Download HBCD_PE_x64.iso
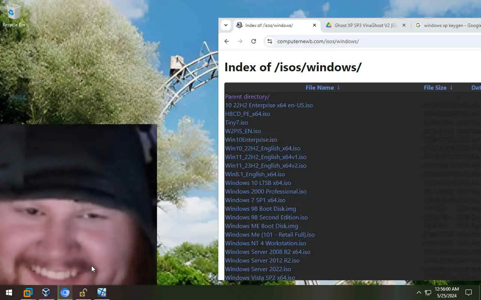The image size is (481, 300). click(x=248, y=114)
